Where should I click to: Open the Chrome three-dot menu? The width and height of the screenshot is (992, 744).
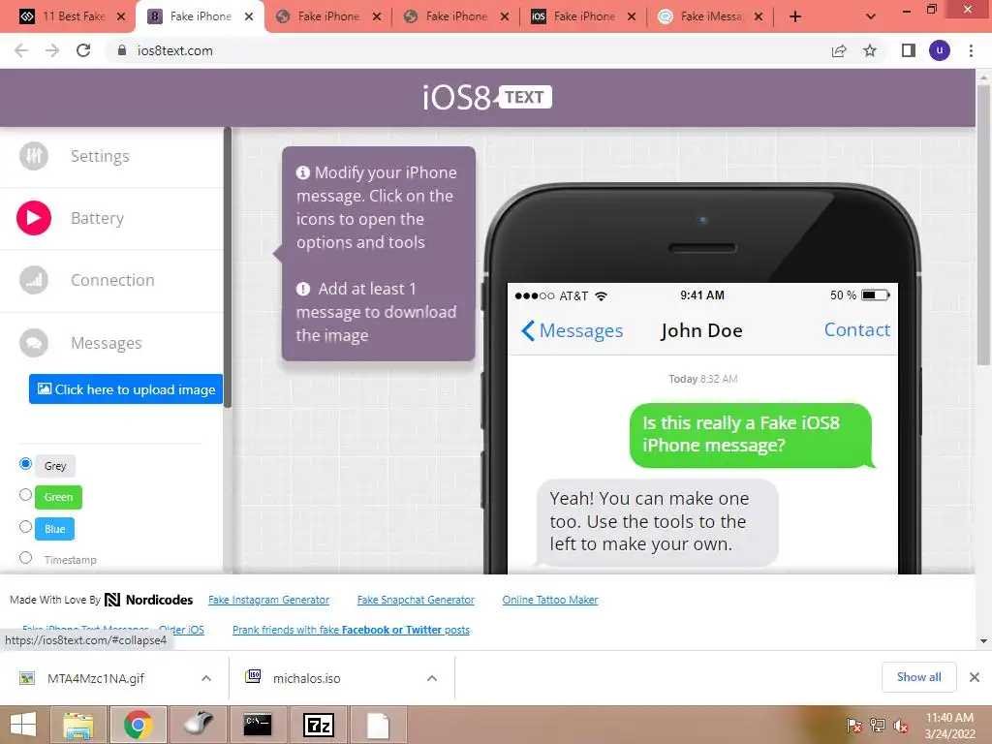[971, 50]
